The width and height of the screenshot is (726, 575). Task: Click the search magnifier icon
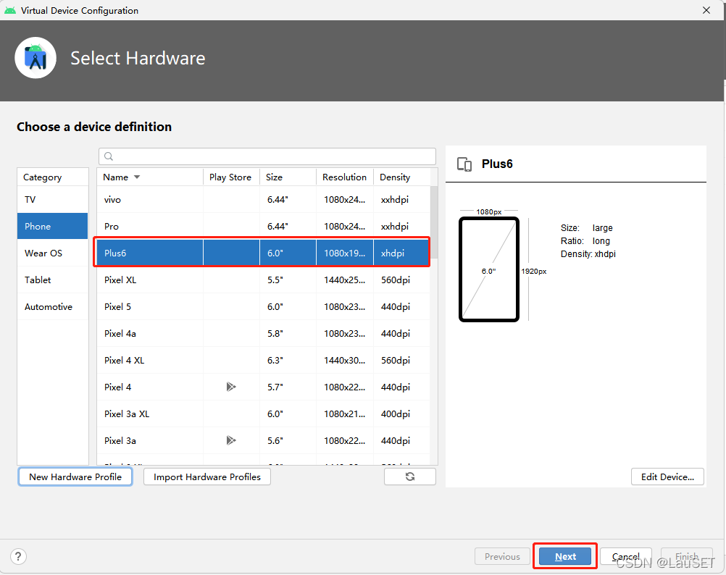109,156
